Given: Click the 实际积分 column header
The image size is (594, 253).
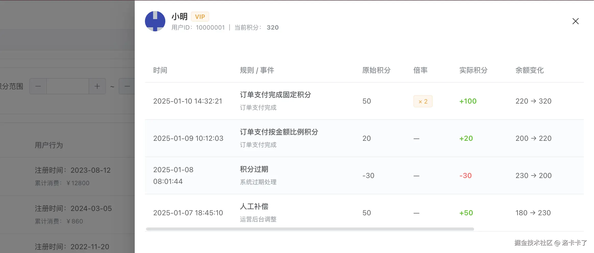Looking at the screenshot, I should point(473,70).
